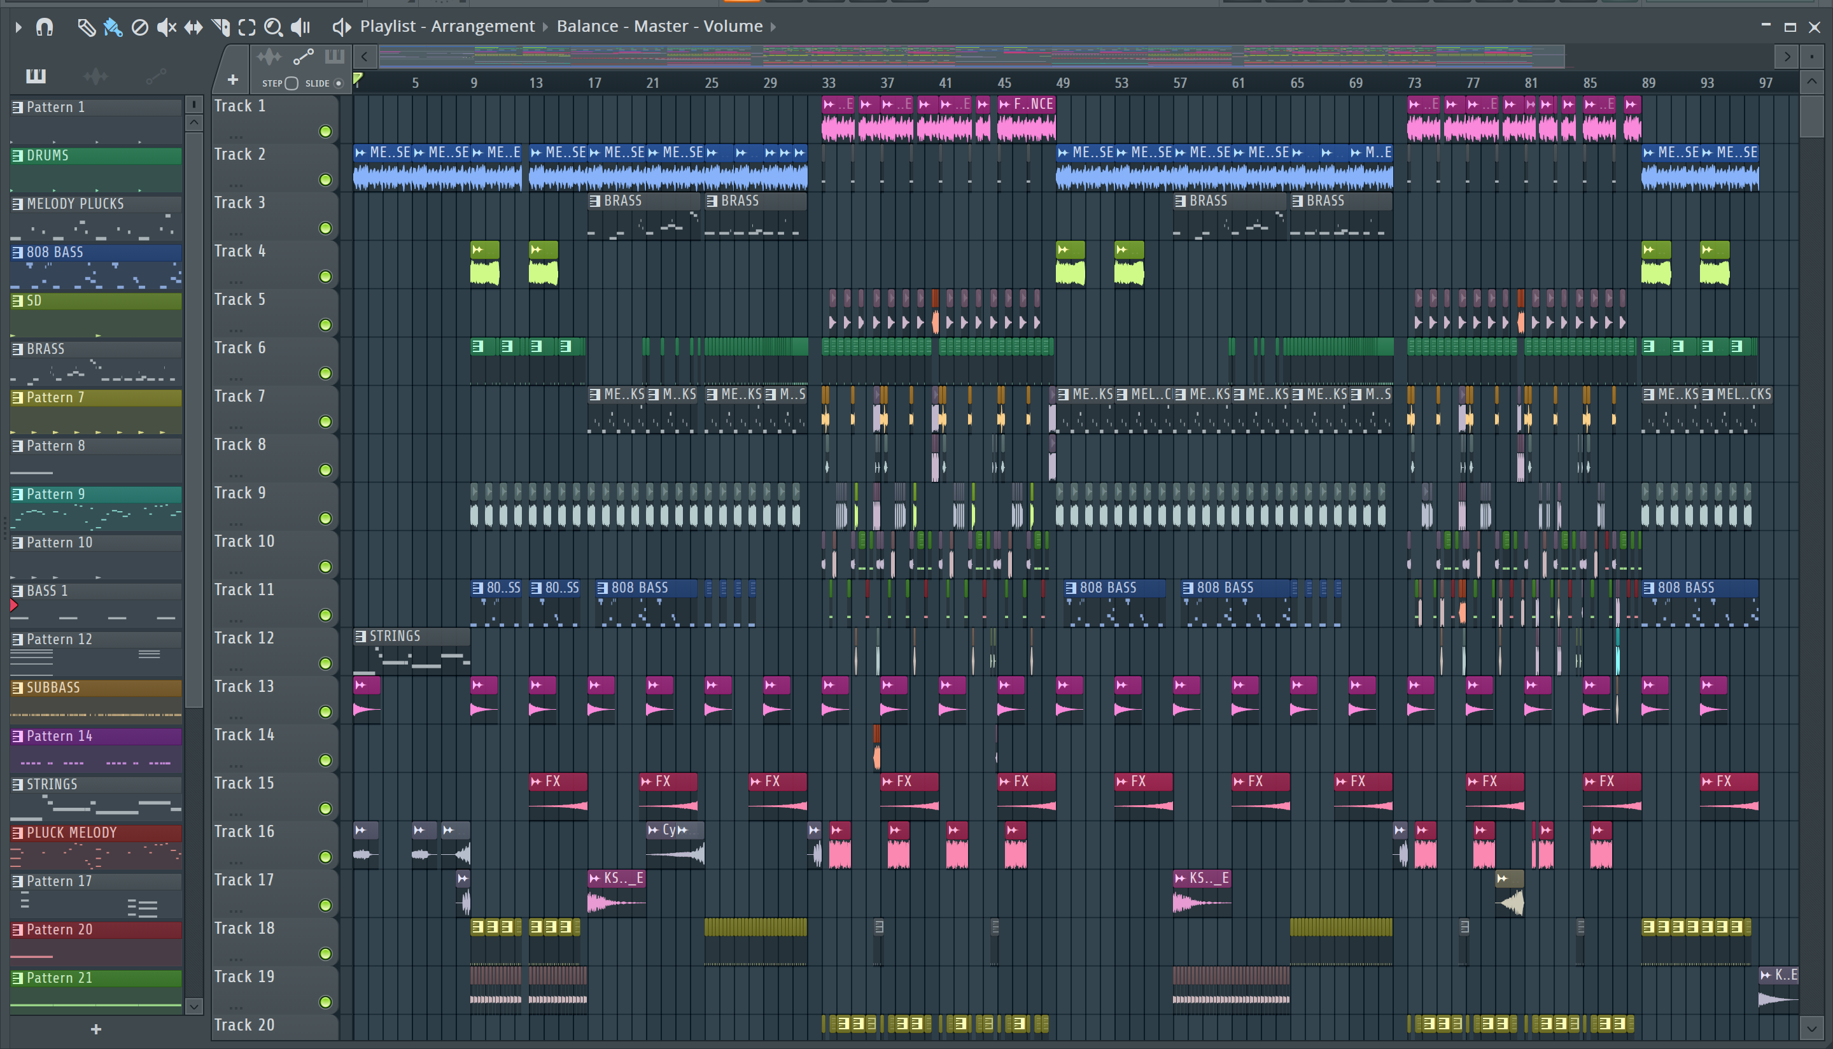The height and width of the screenshot is (1049, 1833).
Task: Select the Slip tool
Action: click(193, 27)
